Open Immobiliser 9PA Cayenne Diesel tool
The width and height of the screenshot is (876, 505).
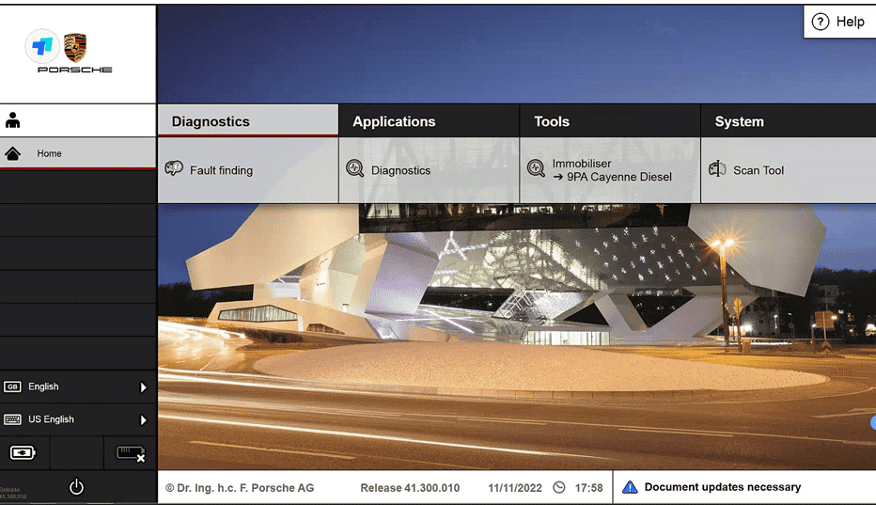click(x=610, y=170)
